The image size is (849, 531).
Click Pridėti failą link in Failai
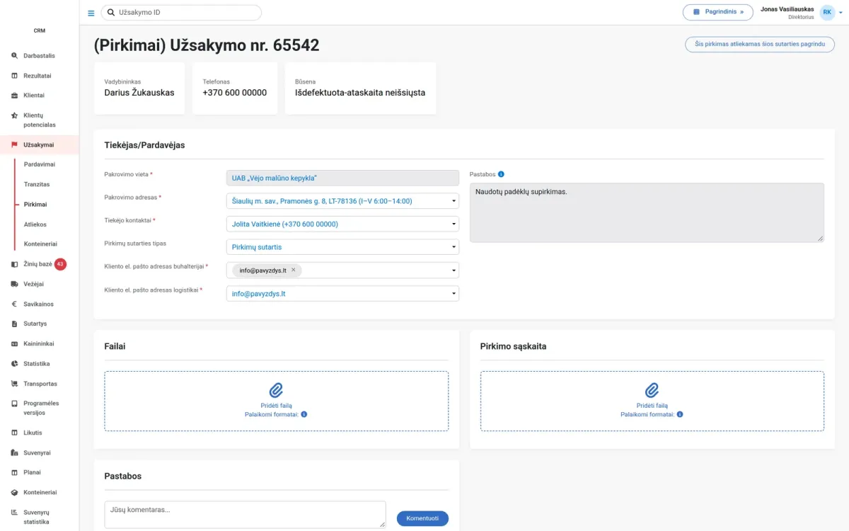(x=276, y=406)
